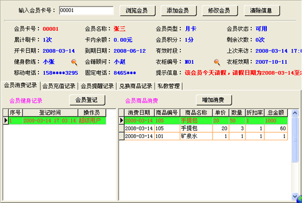Select the 矿泉水 consumption row
The height and width of the screenshot is (203, 302).
(x=203, y=136)
